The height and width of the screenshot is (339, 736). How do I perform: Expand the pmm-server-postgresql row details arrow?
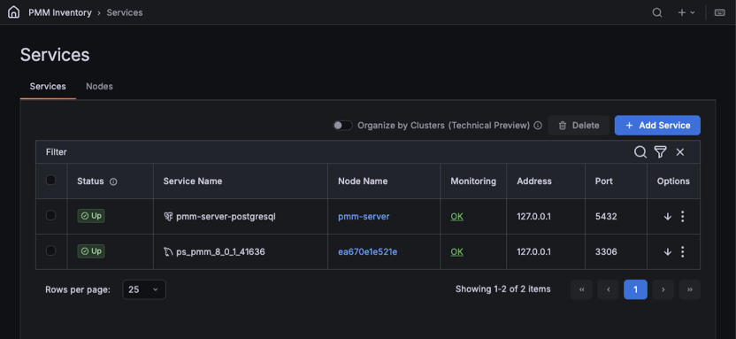point(668,217)
